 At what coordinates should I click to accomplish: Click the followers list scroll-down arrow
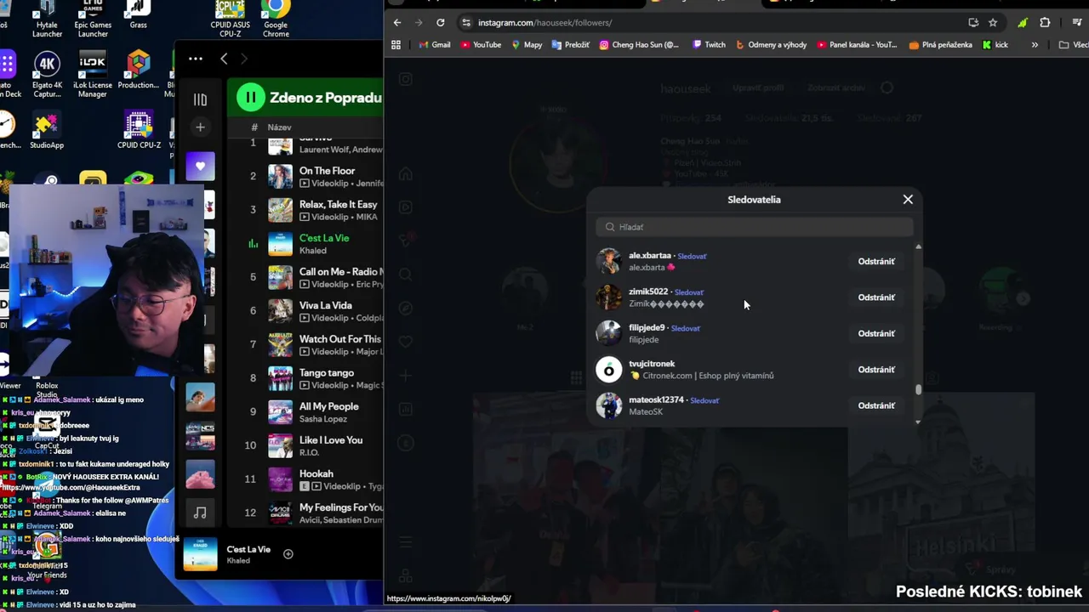(918, 422)
